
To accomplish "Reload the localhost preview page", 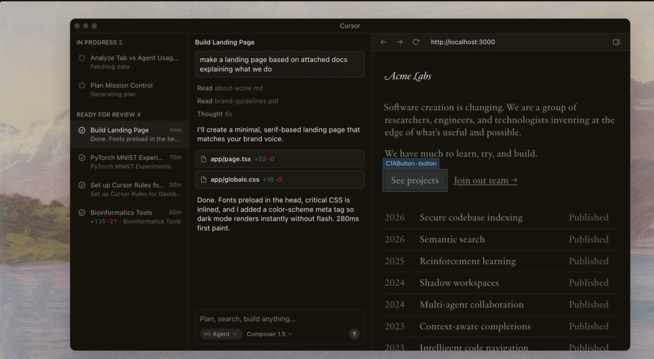I will [x=416, y=42].
